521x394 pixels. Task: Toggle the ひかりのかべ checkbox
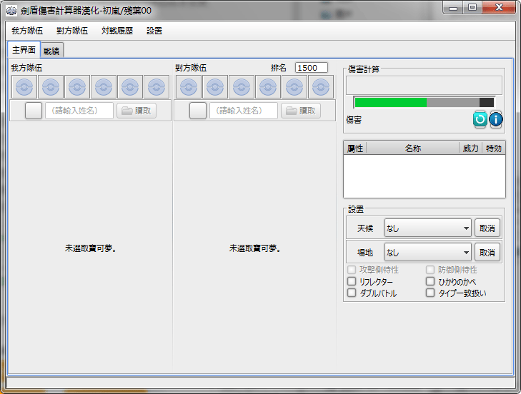pos(430,282)
